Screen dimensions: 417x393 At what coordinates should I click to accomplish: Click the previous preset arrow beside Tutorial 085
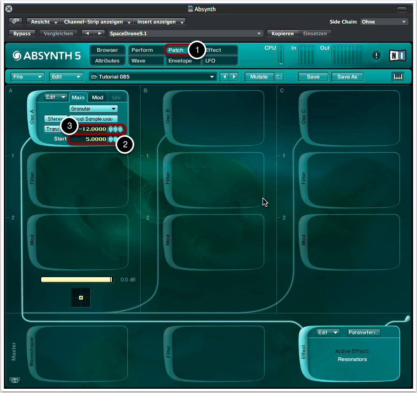click(x=225, y=77)
